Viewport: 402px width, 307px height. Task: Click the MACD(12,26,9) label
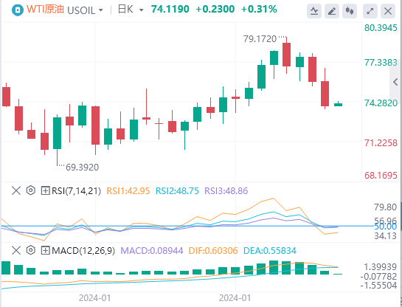tap(83, 250)
